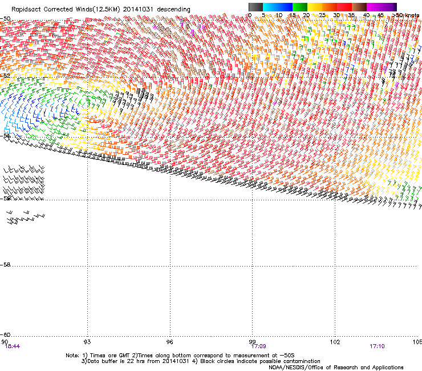Click the date '20141031' in the title
This screenshot has height=371, width=422.
coord(138,10)
